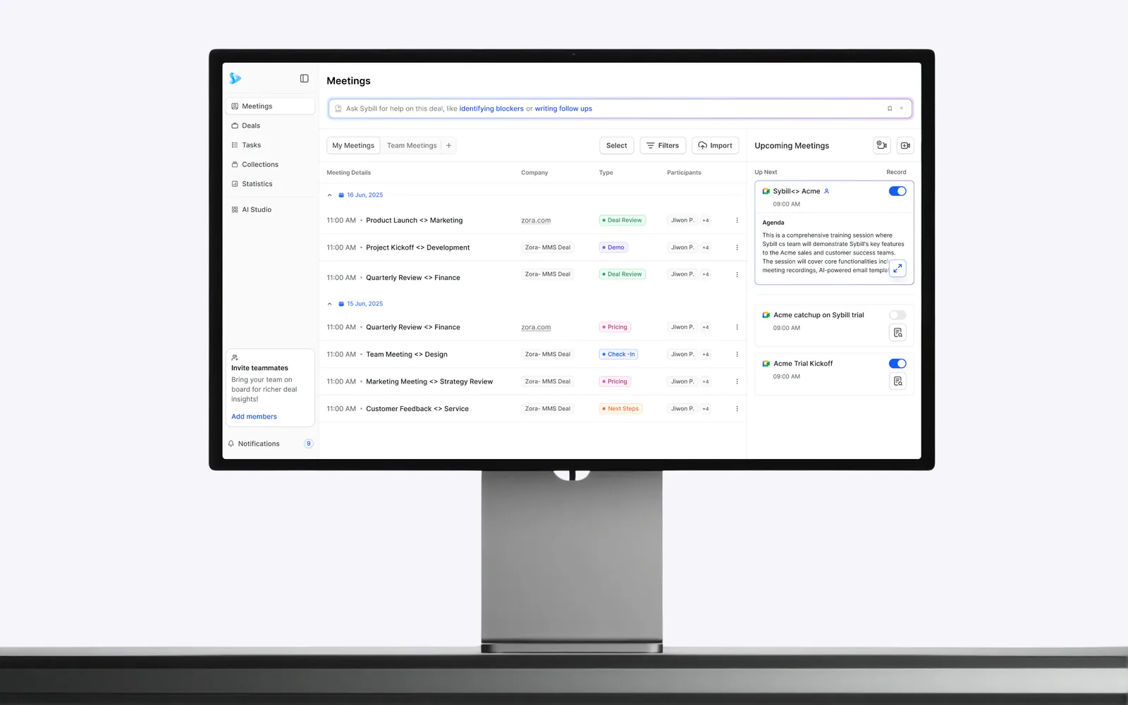The width and height of the screenshot is (1128, 705).
Task: Click the writing follow ups suggestion link
Action: 563,109
